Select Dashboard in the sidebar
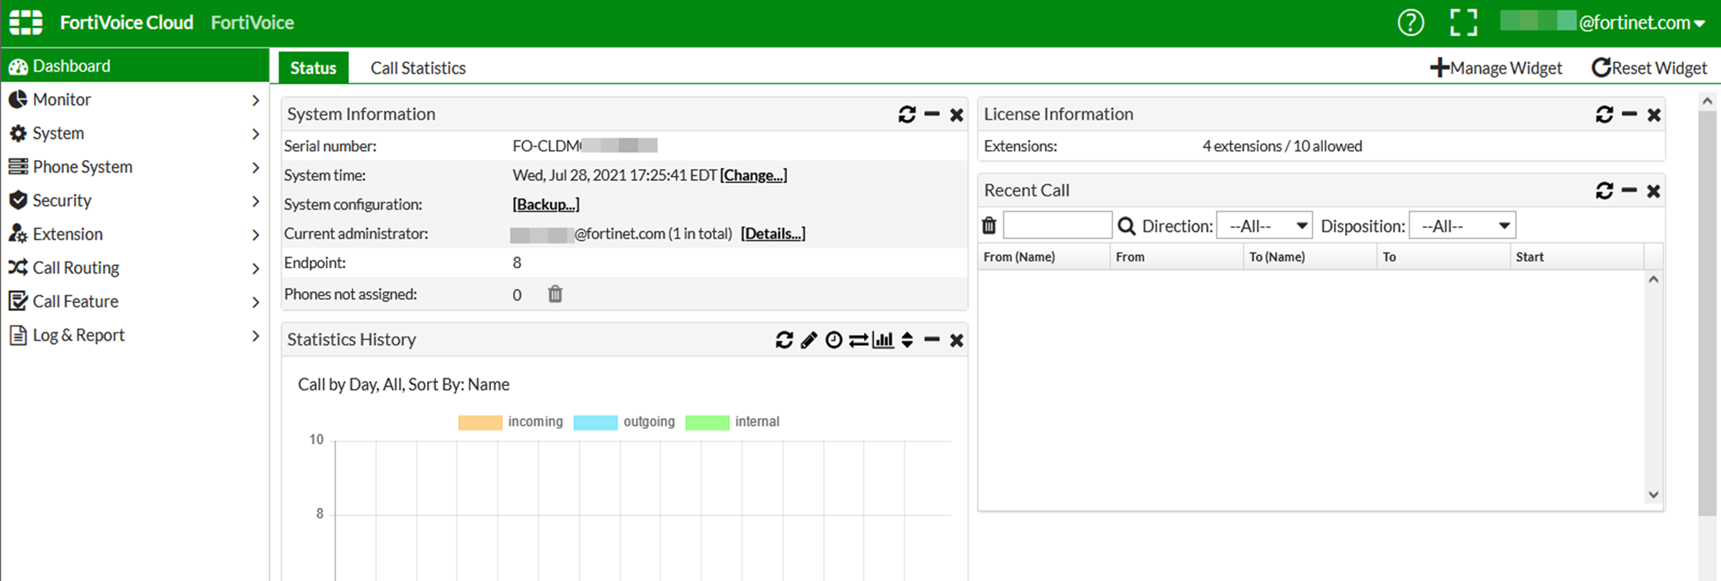 [x=71, y=66]
